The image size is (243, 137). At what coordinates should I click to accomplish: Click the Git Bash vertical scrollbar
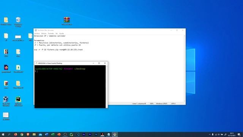pos(107,86)
